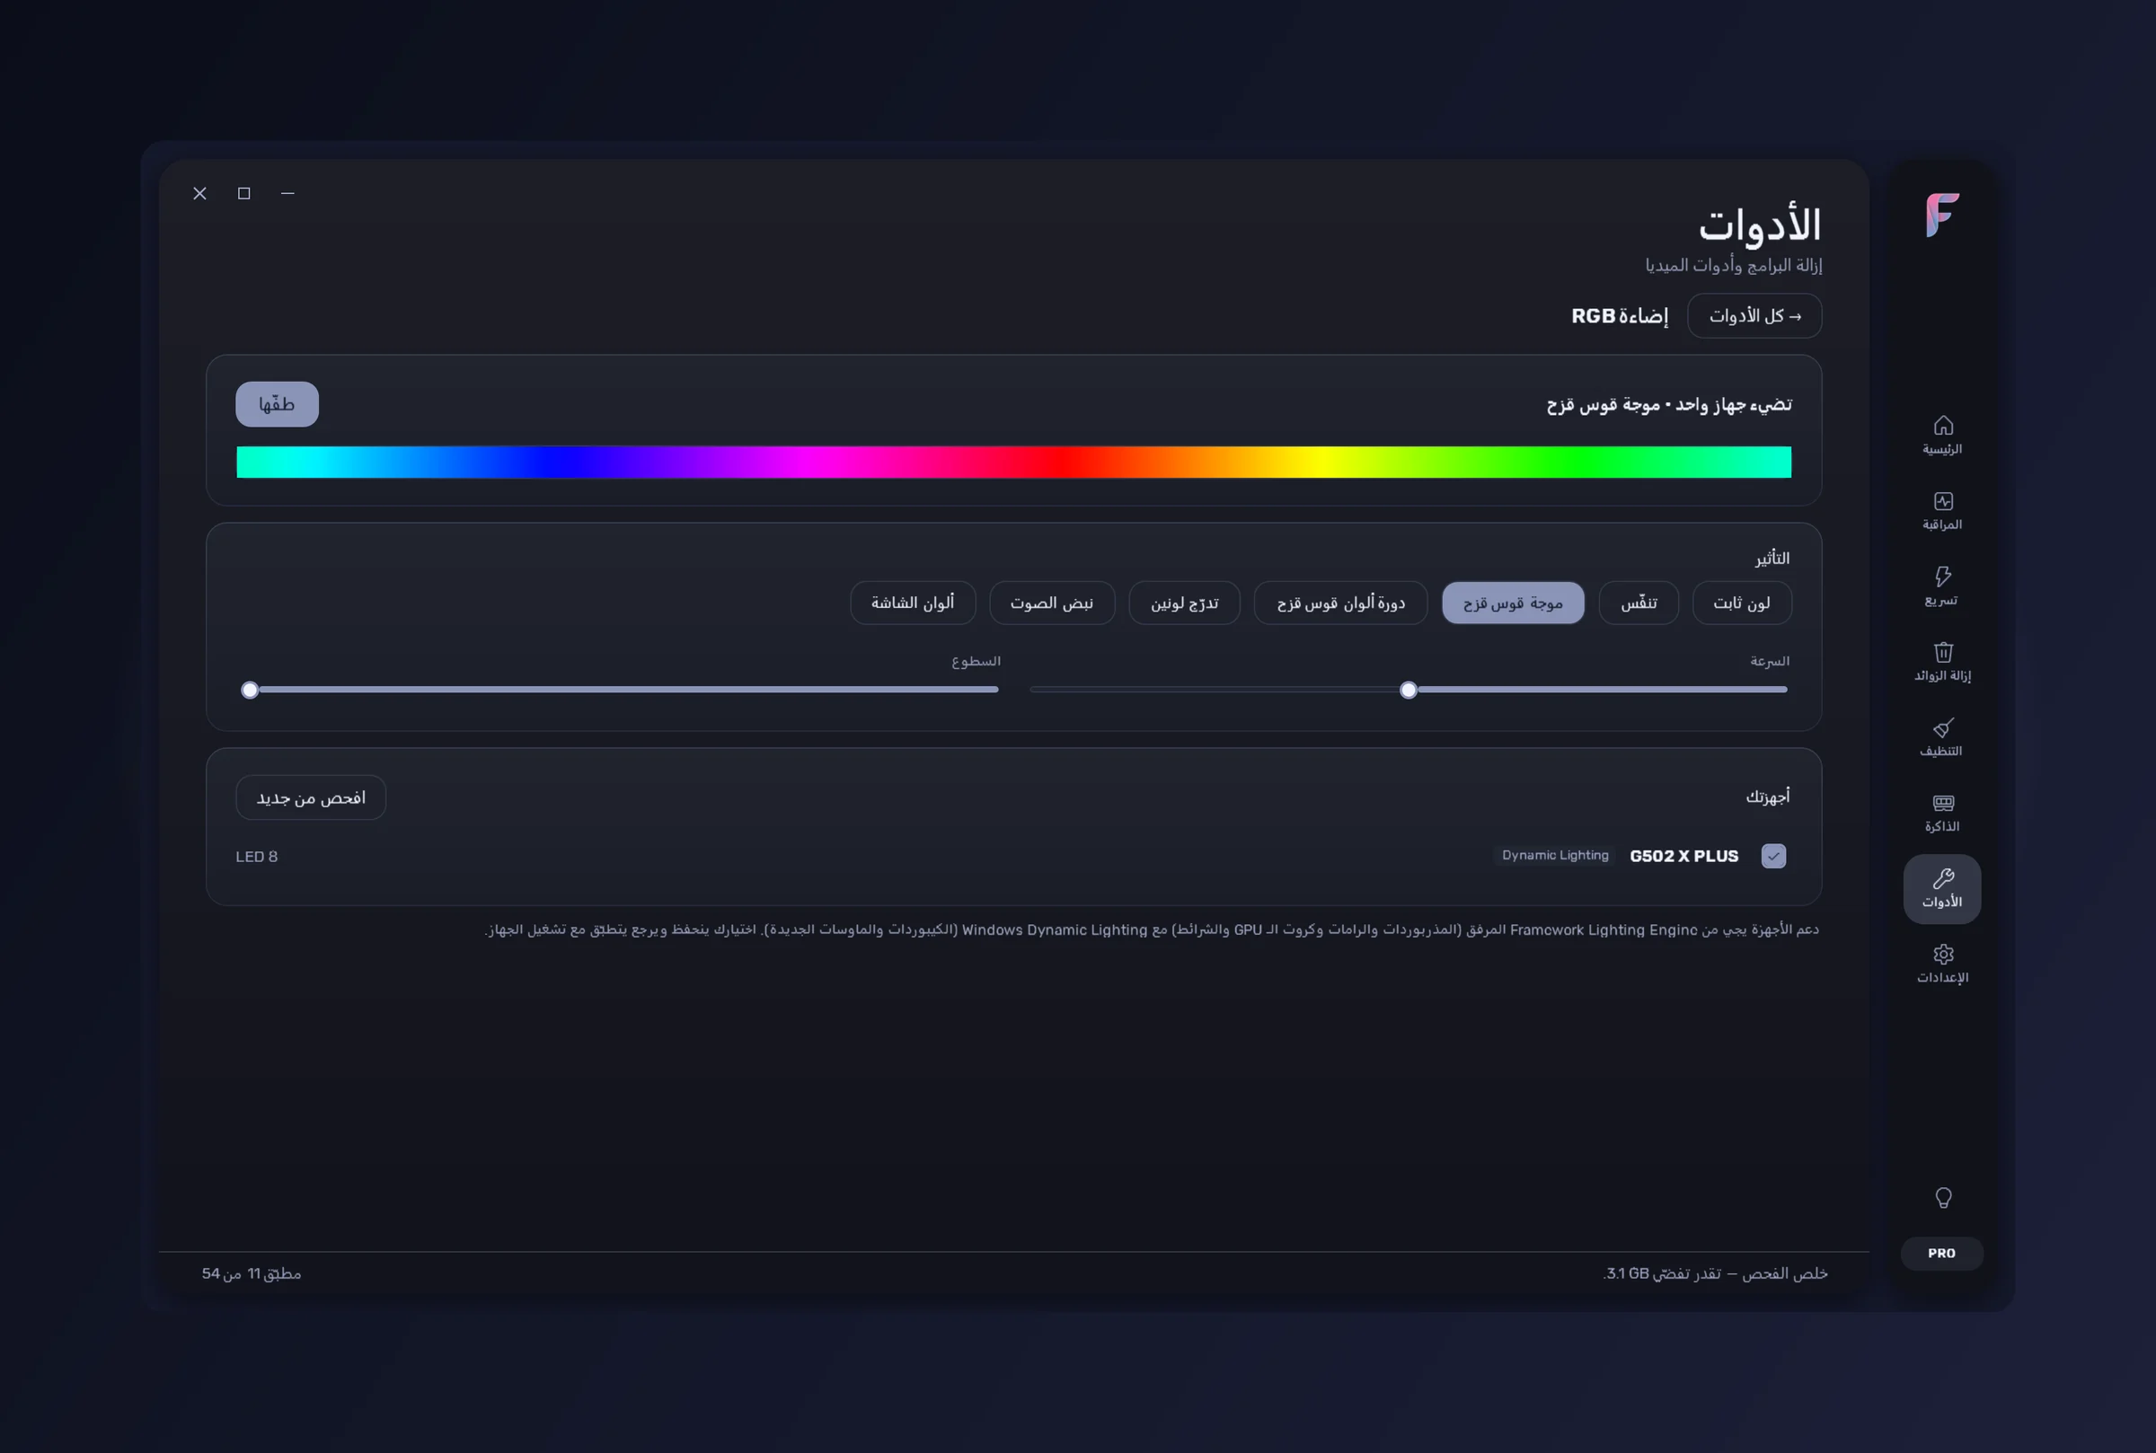Select the تدرّج لونين two-color gradient effect

(1185, 603)
